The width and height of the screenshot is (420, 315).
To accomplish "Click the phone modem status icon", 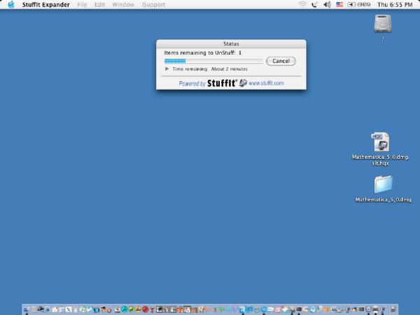I will (314, 4).
